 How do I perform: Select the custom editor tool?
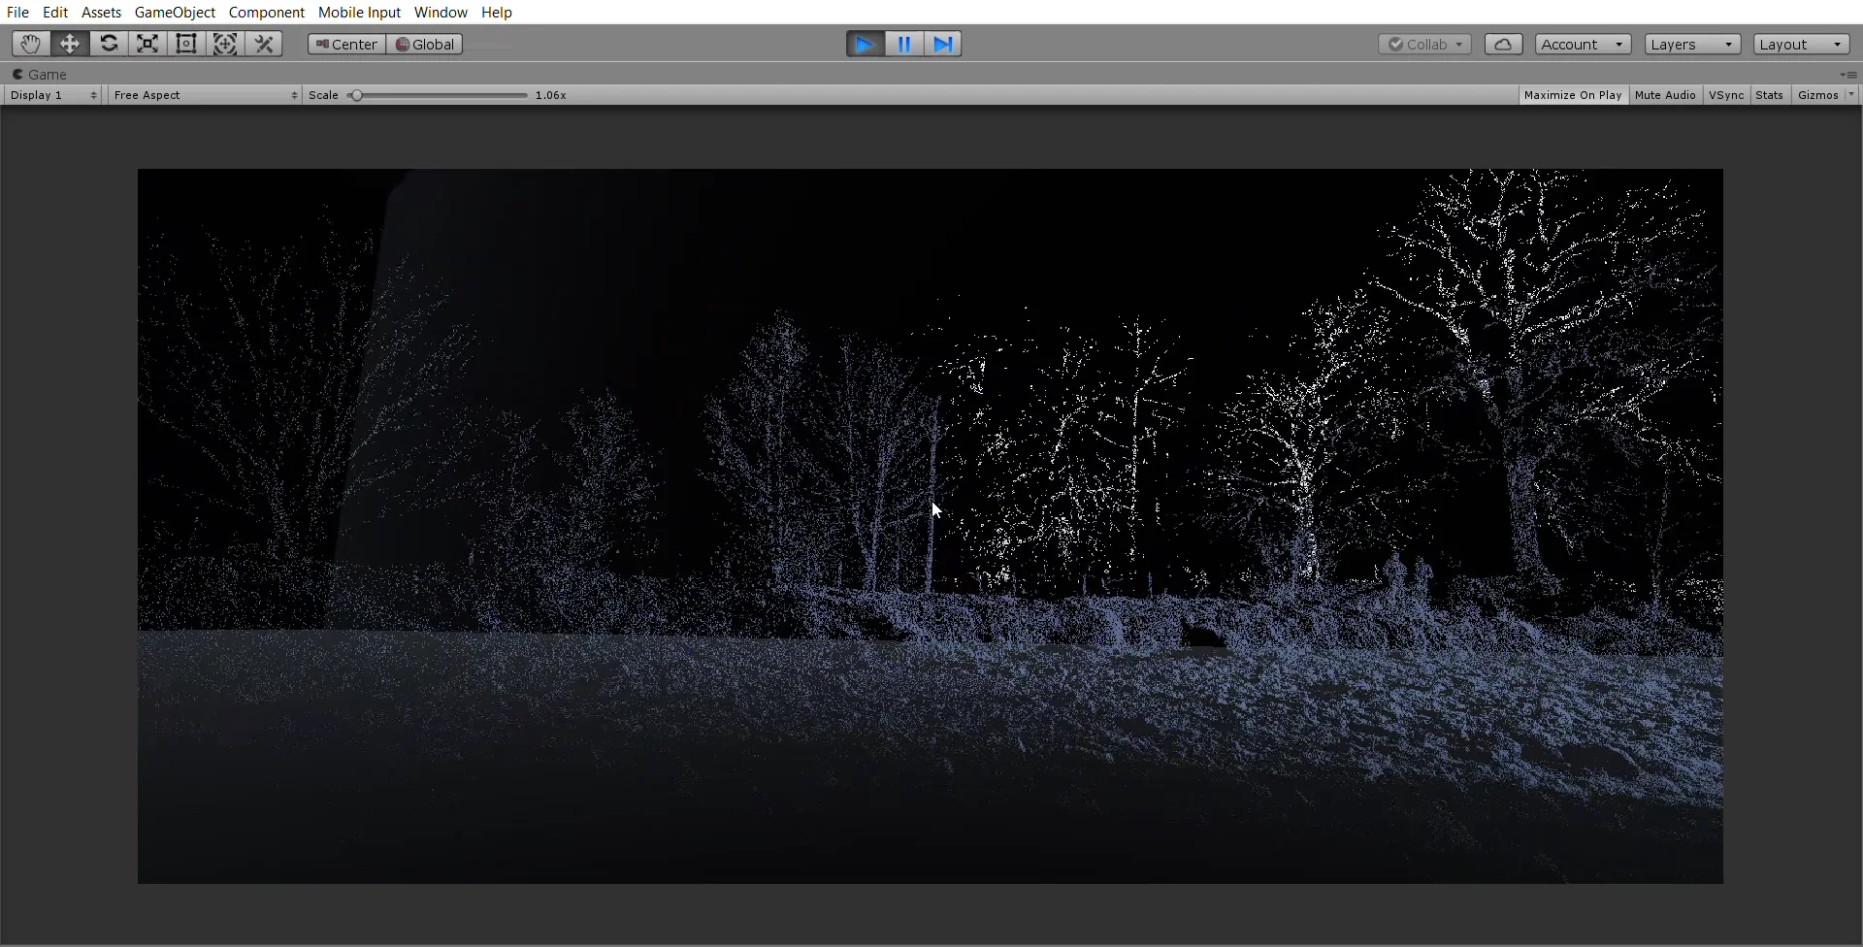(264, 44)
